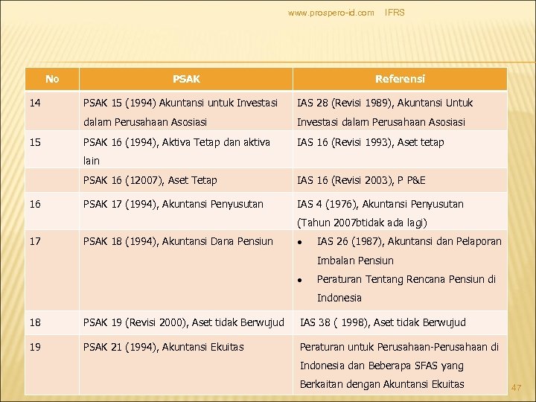Click 'PSAK 16 (1994), Aktiva Tetap' cell
536x402 pixels.
(186, 150)
